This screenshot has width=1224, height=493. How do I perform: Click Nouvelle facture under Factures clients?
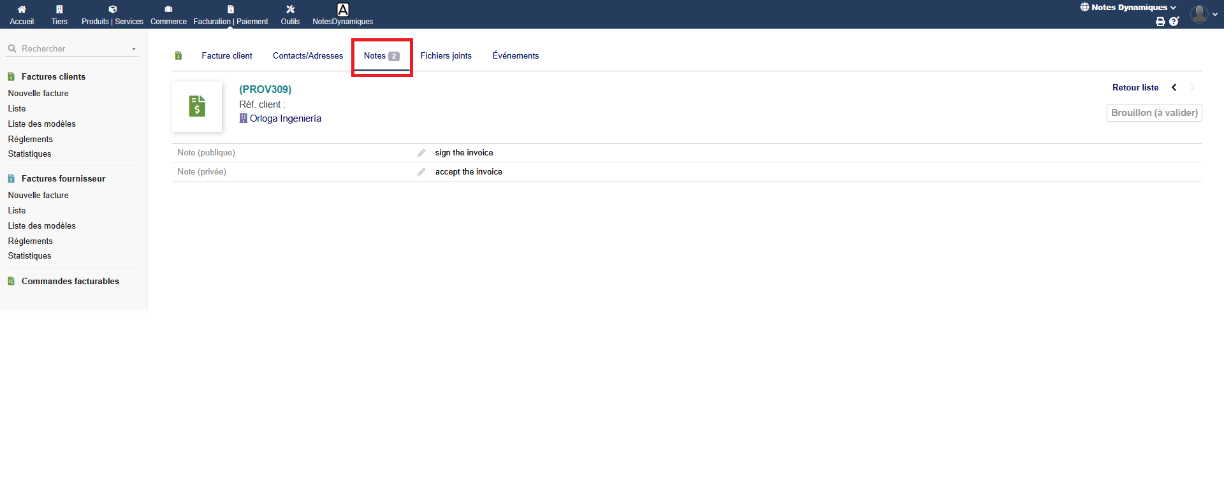point(38,94)
